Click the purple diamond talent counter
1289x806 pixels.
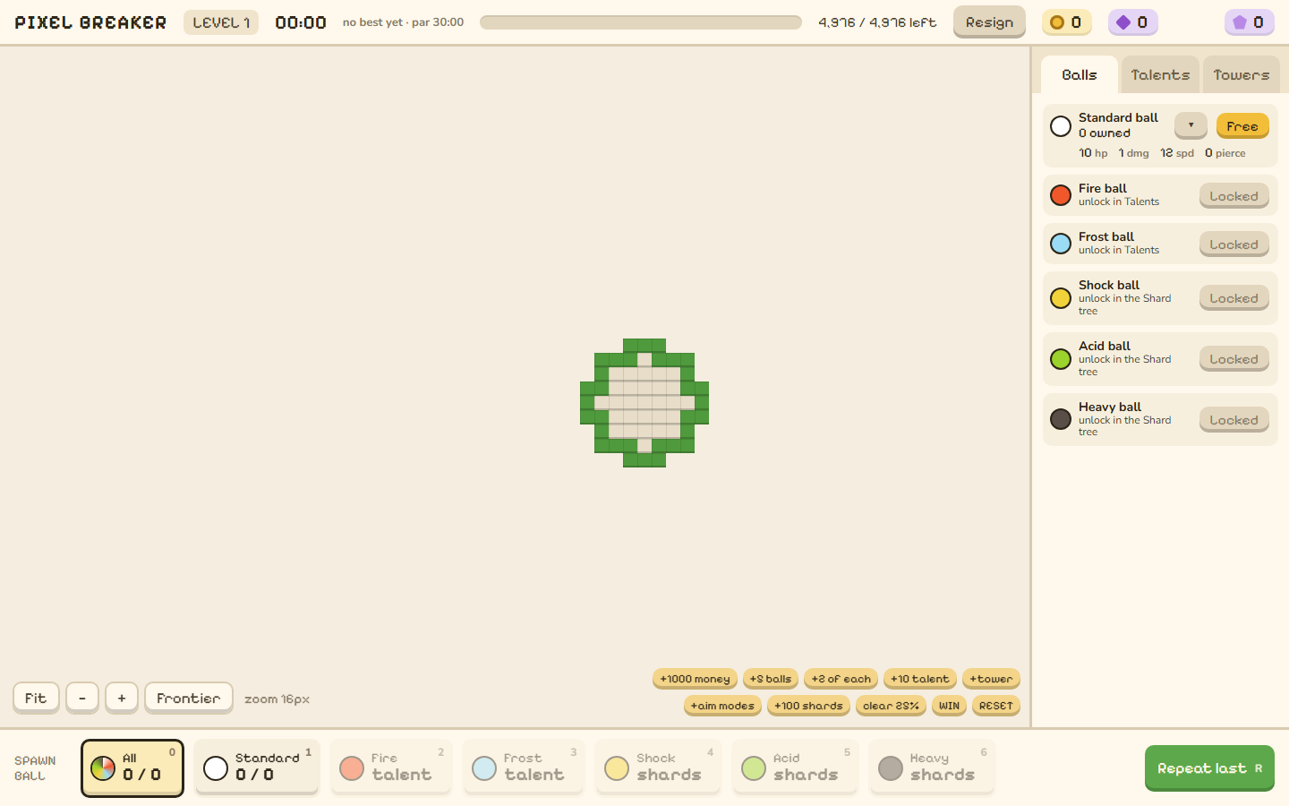1132,22
